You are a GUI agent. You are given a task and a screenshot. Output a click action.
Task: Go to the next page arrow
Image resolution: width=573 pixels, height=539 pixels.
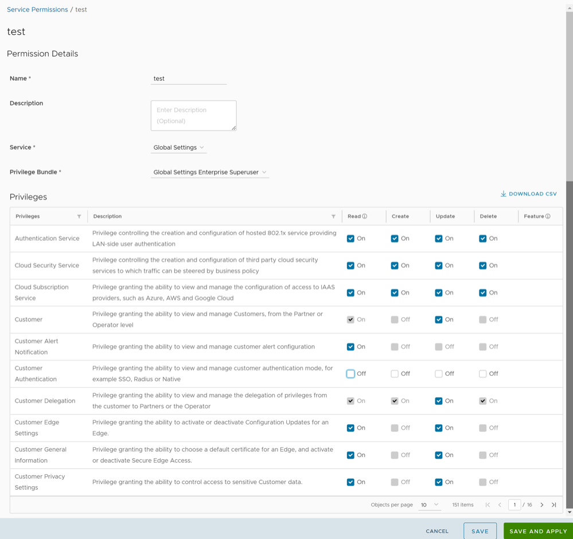coord(542,505)
